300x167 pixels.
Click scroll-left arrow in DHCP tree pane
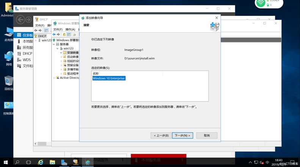coord(35,143)
